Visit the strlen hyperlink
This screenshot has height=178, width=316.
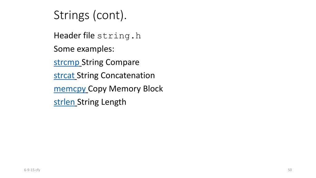[64, 102]
